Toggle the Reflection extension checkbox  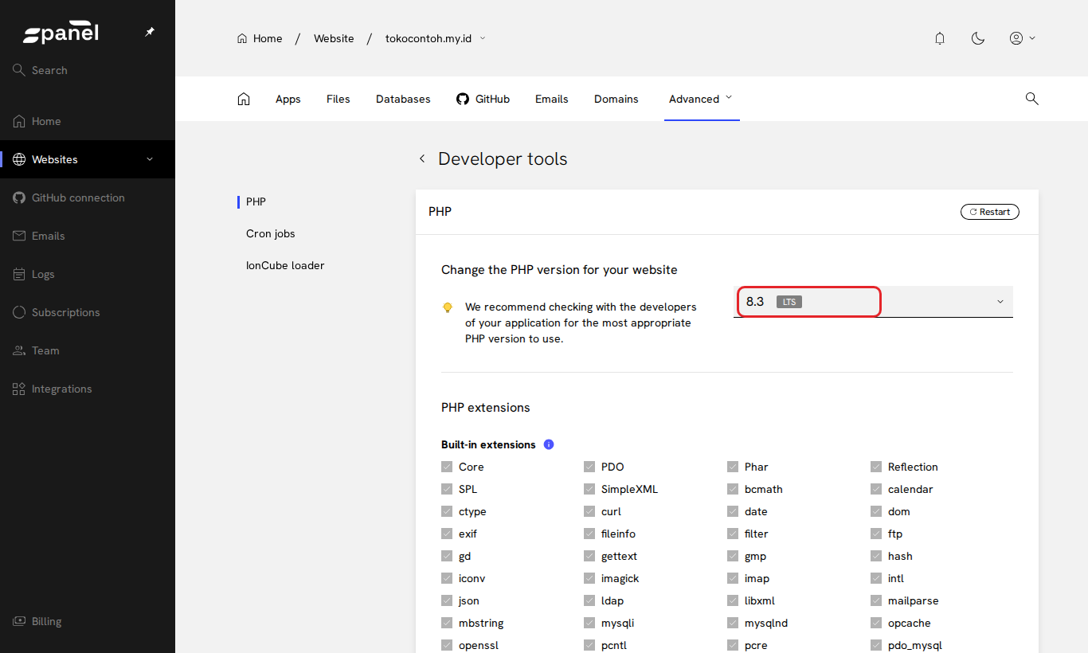(876, 467)
